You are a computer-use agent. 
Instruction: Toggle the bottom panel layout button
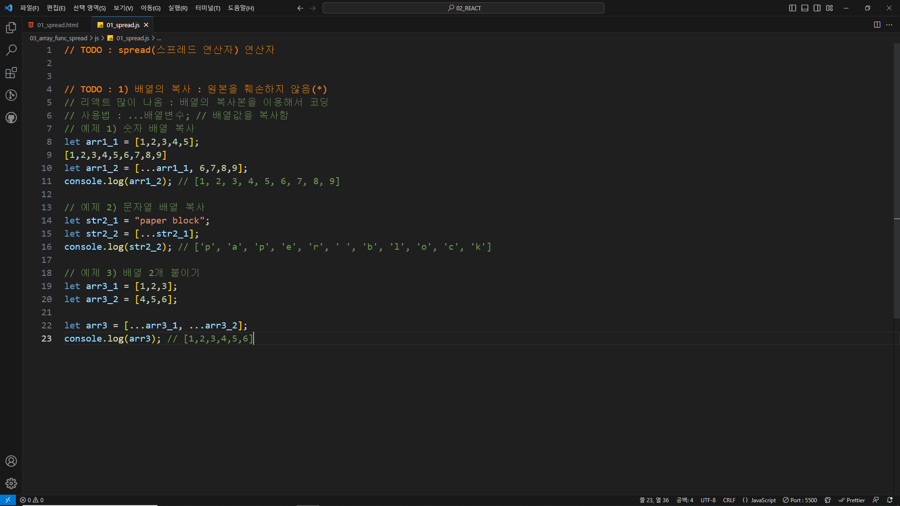[x=805, y=8]
